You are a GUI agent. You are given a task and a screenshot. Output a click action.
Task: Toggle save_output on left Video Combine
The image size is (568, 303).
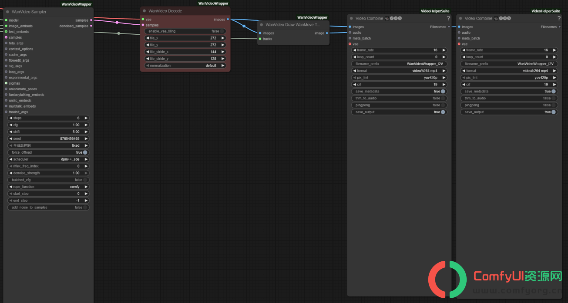(399, 112)
